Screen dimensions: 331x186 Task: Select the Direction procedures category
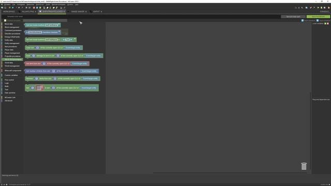[12, 34]
